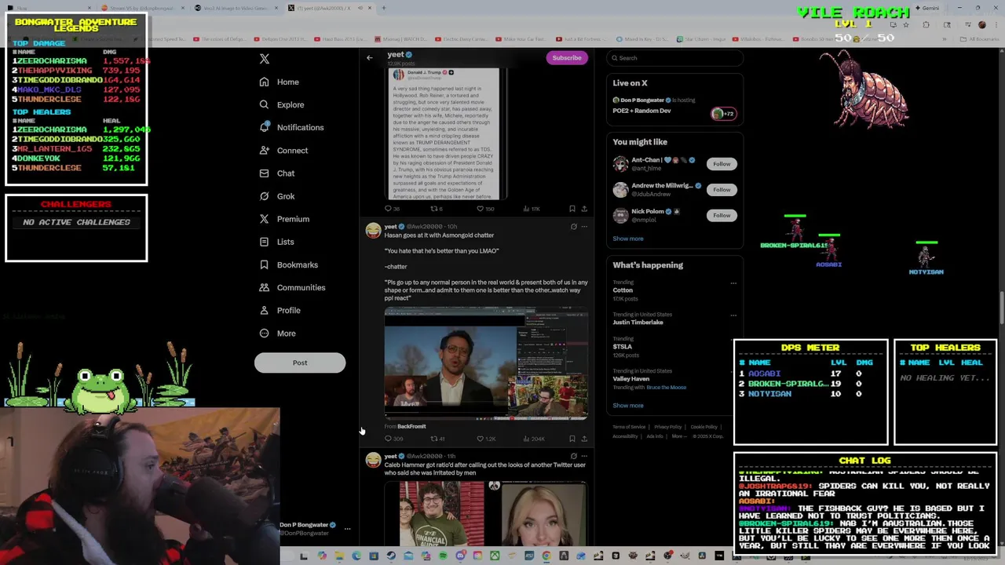Open the Don P Bongwater account menu

point(347,529)
